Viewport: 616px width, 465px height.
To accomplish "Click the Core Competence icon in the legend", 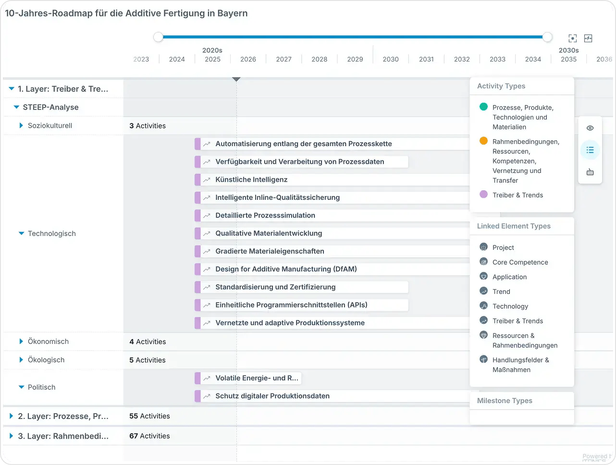I will pos(482,262).
